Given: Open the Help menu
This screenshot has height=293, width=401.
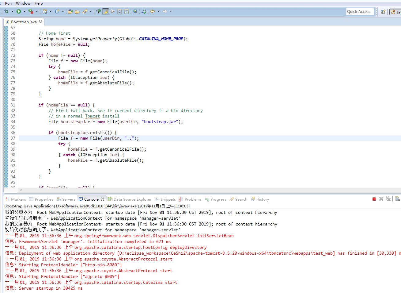Looking at the screenshot, I should click(x=39, y=3).
